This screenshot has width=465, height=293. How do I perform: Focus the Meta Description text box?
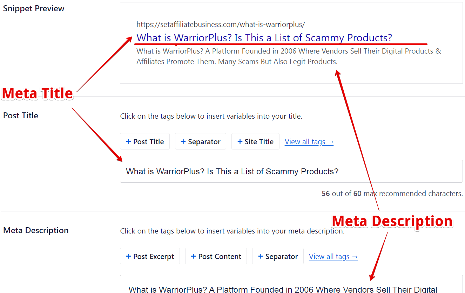tap(291, 284)
